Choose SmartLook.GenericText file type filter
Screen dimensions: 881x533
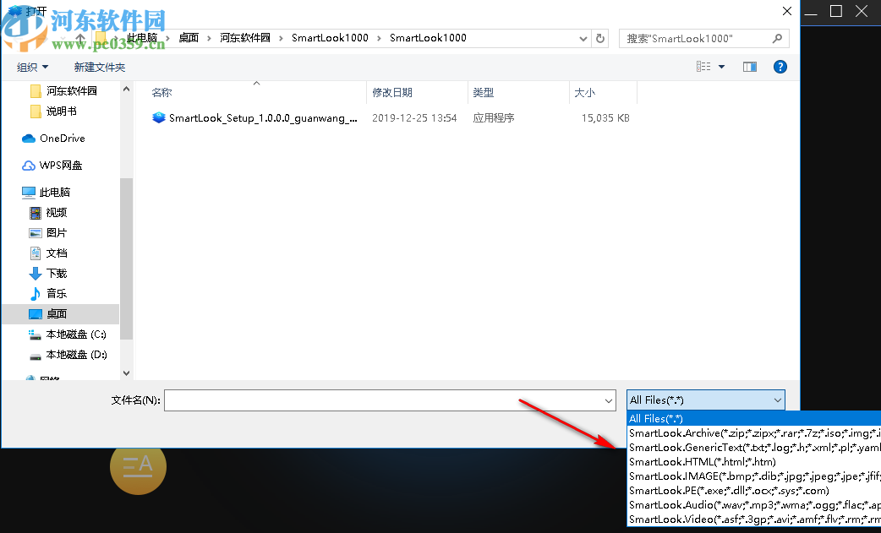tap(753, 447)
